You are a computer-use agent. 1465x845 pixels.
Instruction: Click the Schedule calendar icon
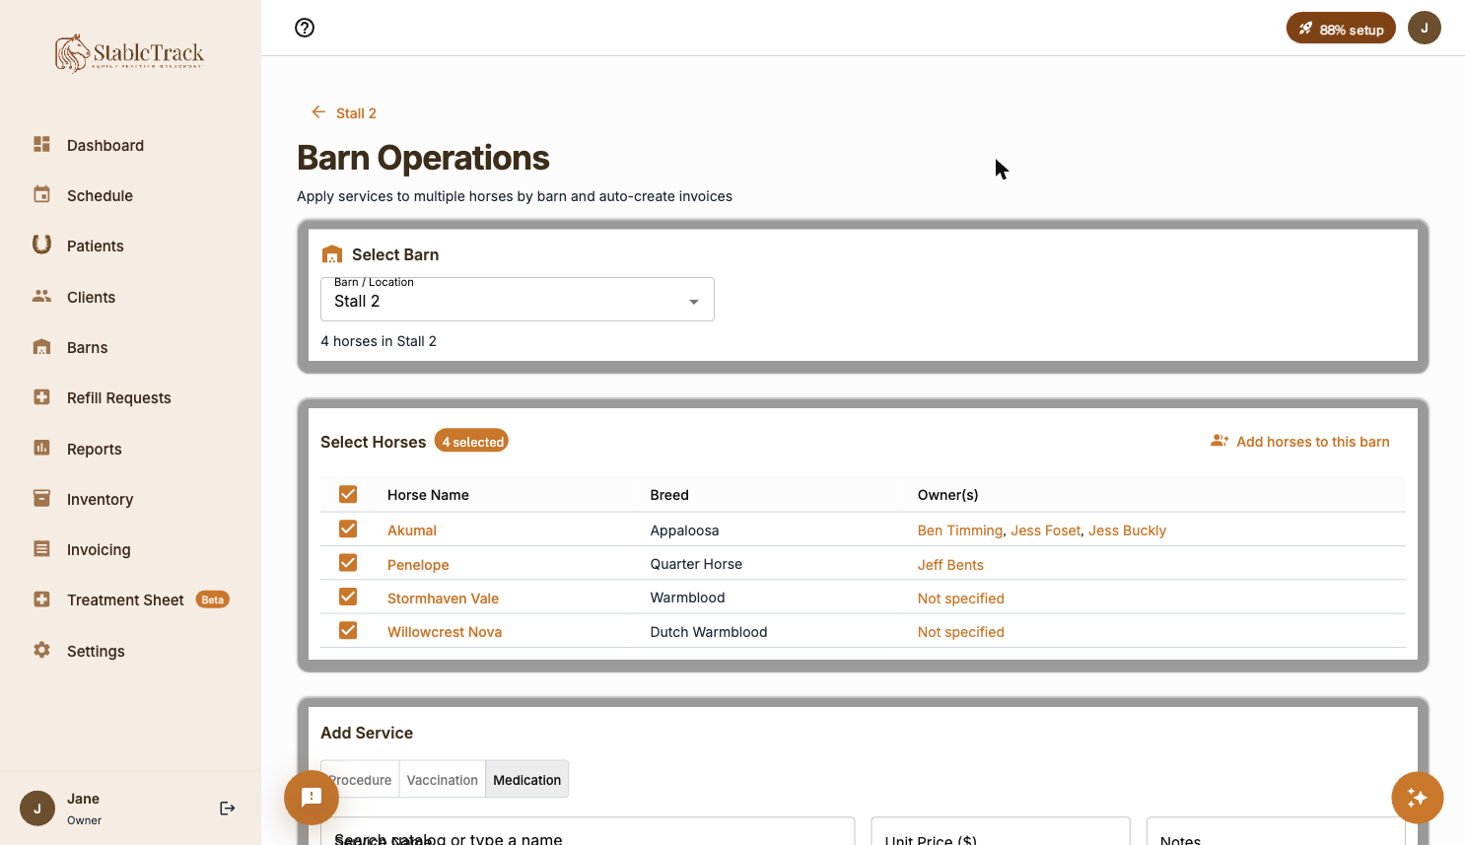(41, 194)
